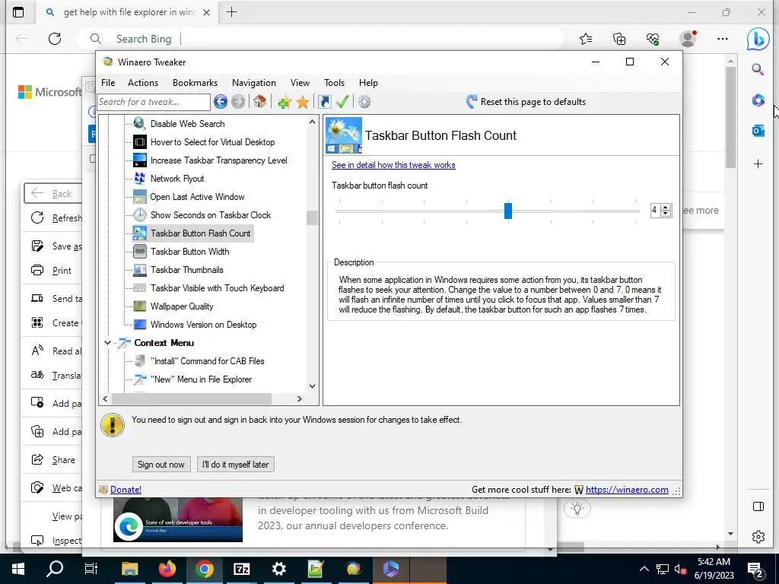779x584 pixels.
Task: Click the tree vertical scrollbar down arrow
Action: pyautogui.click(x=312, y=386)
